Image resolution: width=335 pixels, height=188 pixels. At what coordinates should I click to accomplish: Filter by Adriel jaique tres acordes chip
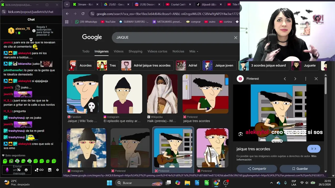click(147, 66)
